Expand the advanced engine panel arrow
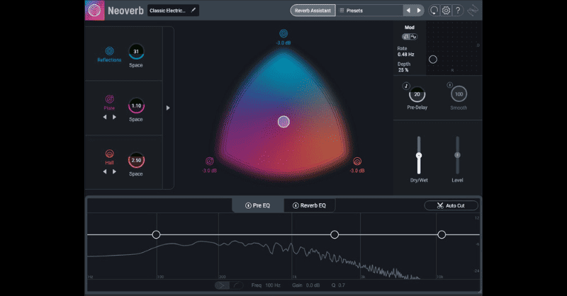The height and width of the screenshot is (296, 567). click(168, 108)
